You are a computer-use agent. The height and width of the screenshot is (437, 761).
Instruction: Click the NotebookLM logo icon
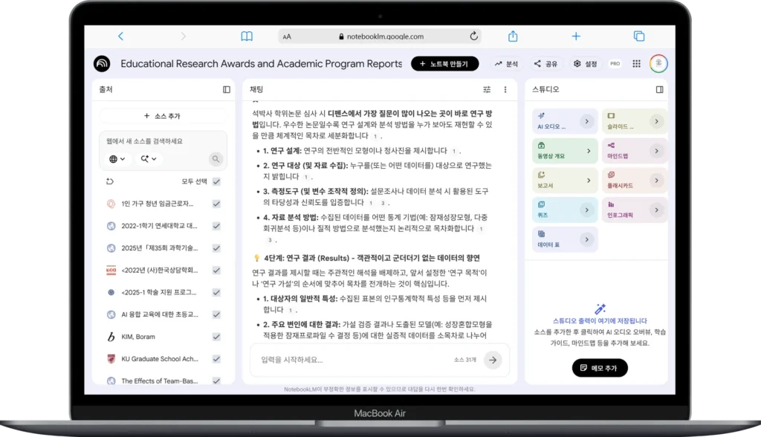(x=102, y=64)
